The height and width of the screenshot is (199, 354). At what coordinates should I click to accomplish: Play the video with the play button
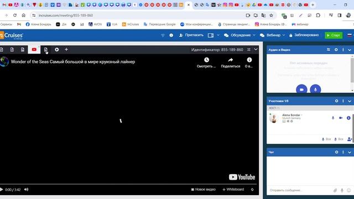click(x=1, y=190)
